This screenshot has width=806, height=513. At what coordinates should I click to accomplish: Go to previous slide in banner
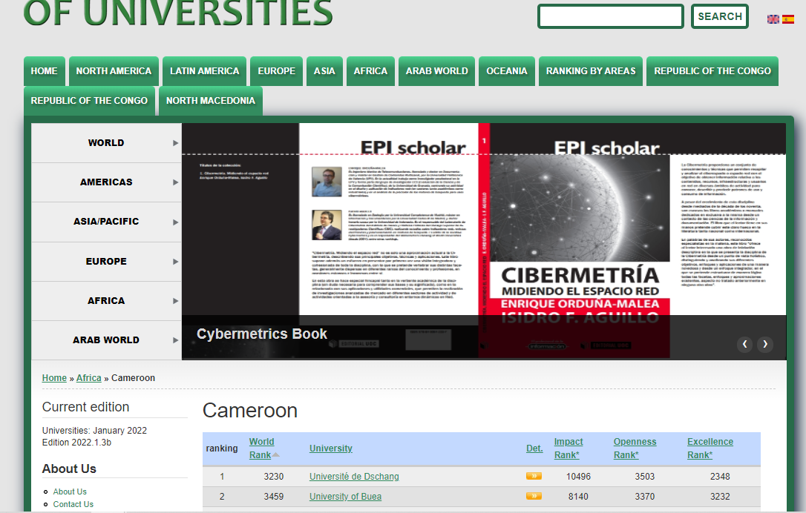click(x=745, y=344)
